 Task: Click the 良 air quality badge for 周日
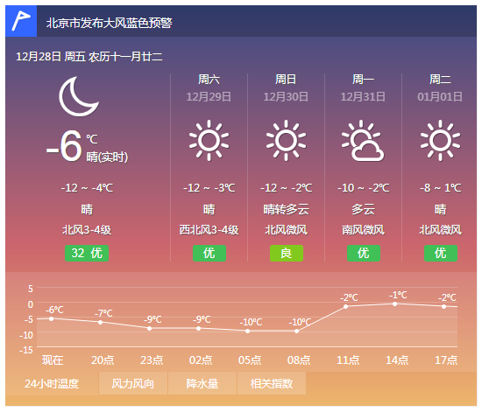pyautogui.click(x=287, y=253)
